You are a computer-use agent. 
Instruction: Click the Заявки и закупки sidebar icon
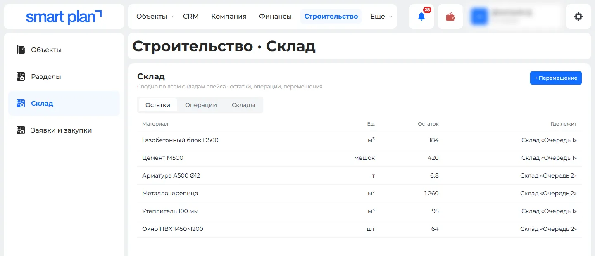tap(21, 130)
